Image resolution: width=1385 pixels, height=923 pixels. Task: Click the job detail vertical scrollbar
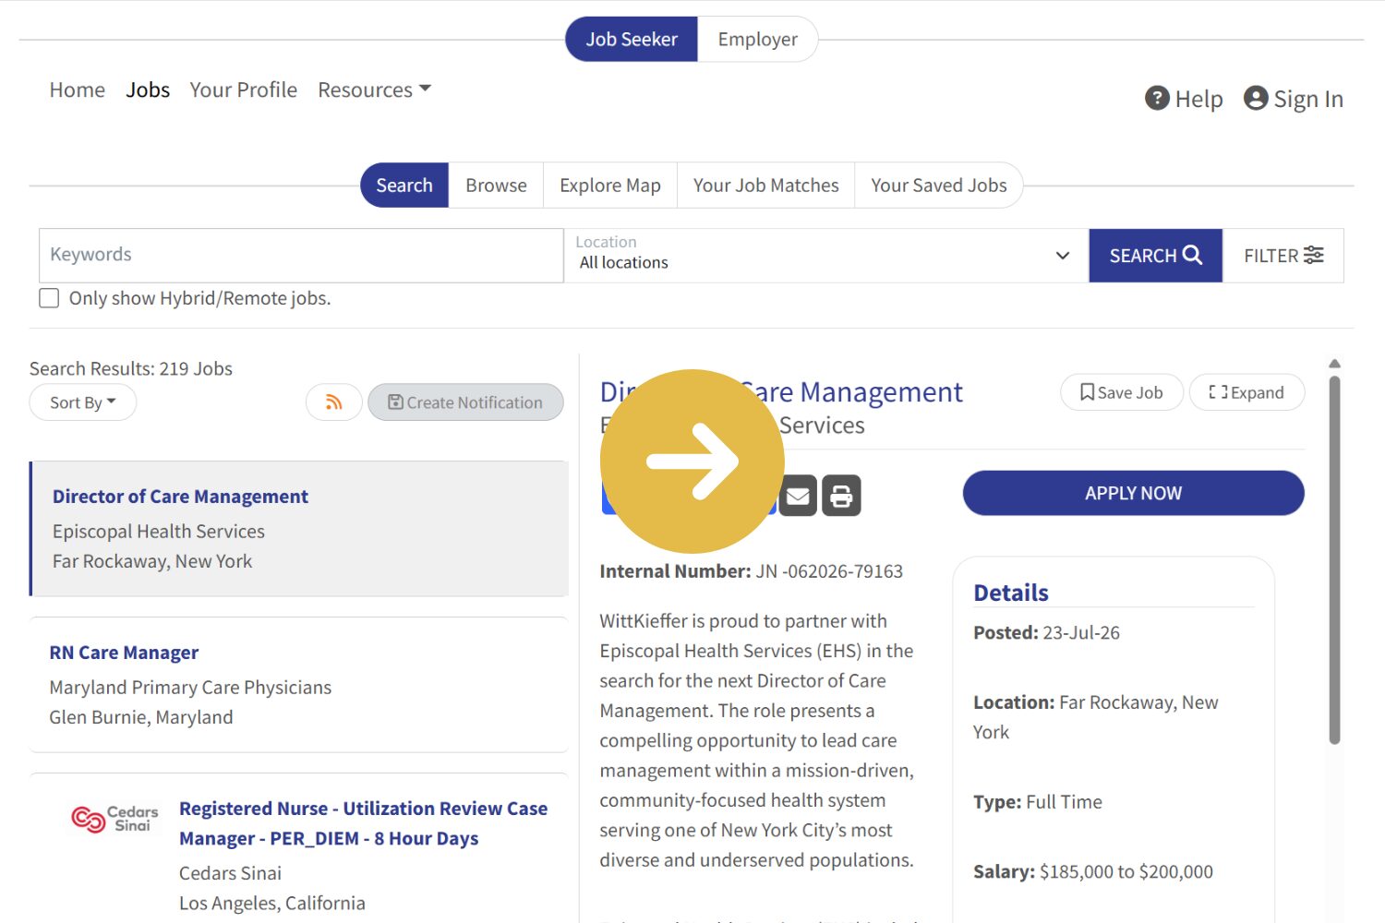[x=1334, y=559]
